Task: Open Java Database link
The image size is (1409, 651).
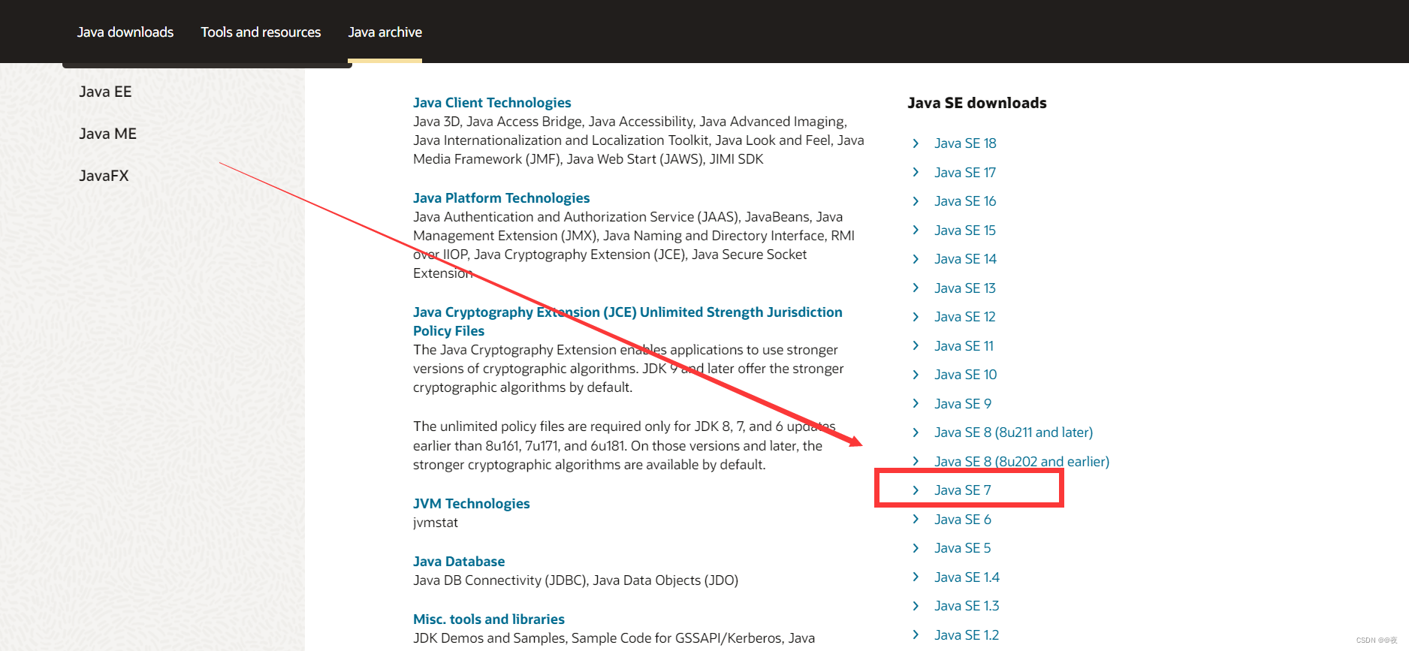Action: tap(459, 562)
